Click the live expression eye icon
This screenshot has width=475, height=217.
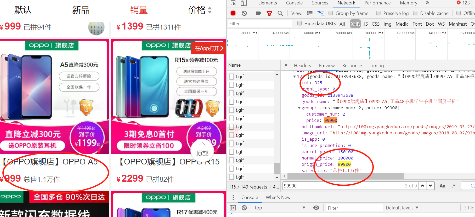tap(316, 208)
